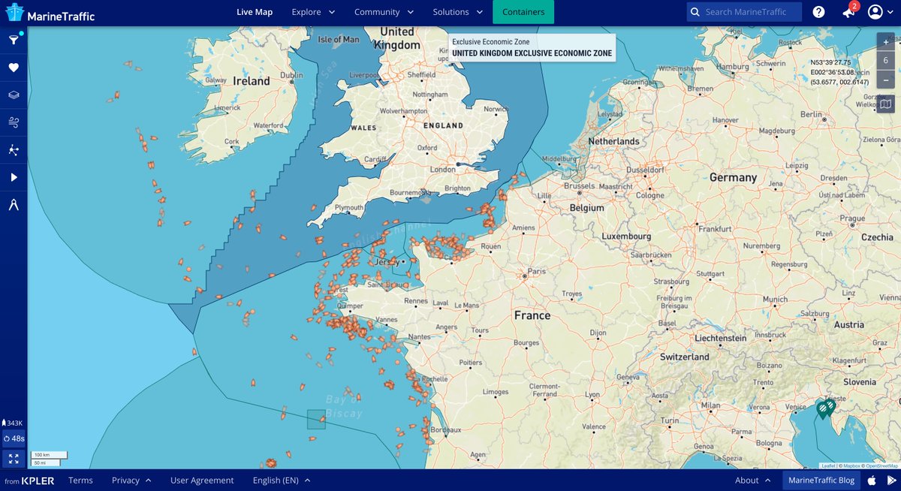Click the Bay of Biscay label
901x491 pixels.
click(345, 406)
